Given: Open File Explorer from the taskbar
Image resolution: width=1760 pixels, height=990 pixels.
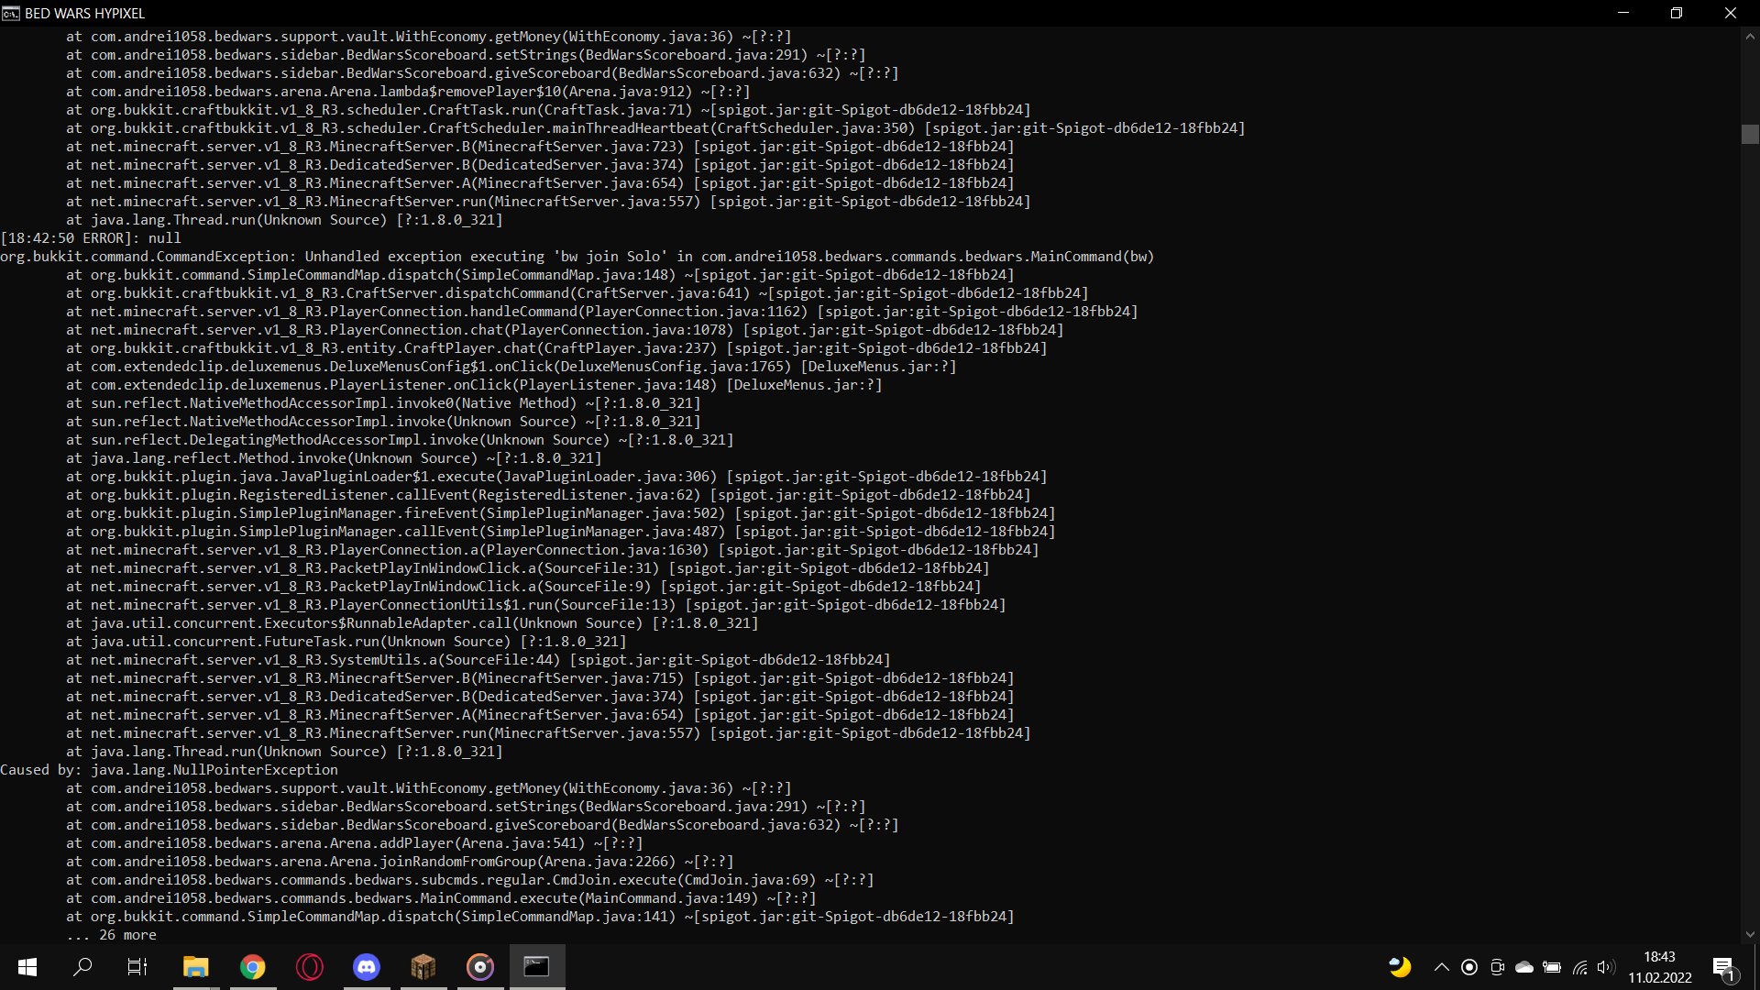Looking at the screenshot, I should click(195, 967).
